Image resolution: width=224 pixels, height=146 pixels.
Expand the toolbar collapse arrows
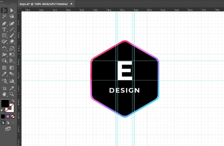tap(2, 2)
